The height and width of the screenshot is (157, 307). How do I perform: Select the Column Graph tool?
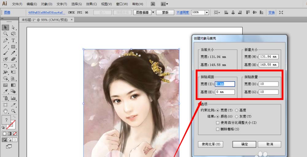point(13,98)
